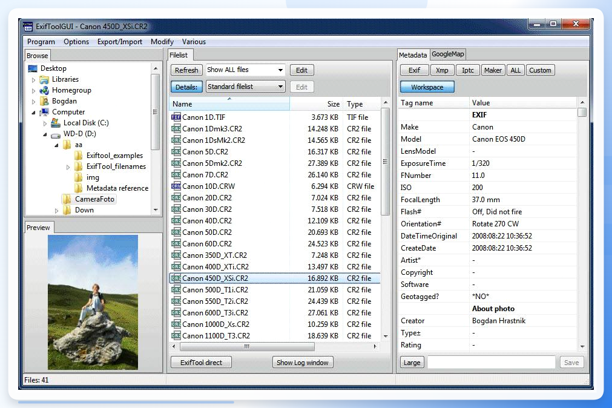Click the ExifTool direct button
The width and height of the screenshot is (612, 408).
point(201,363)
